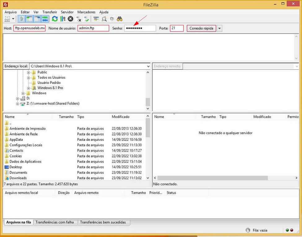
Task: Toggle transfer queue display button
Action: (45, 19)
